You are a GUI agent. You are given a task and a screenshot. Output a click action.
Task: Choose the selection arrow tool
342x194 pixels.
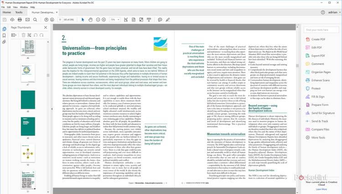coord(83,20)
